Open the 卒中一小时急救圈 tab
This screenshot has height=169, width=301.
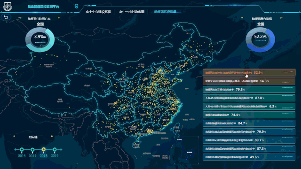click(132, 12)
